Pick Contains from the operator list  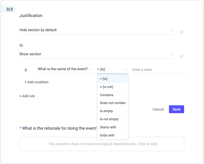(113, 95)
